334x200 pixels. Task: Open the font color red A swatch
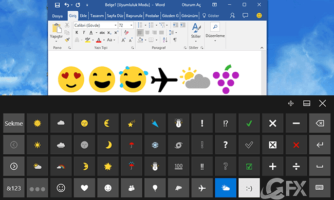click(99, 40)
